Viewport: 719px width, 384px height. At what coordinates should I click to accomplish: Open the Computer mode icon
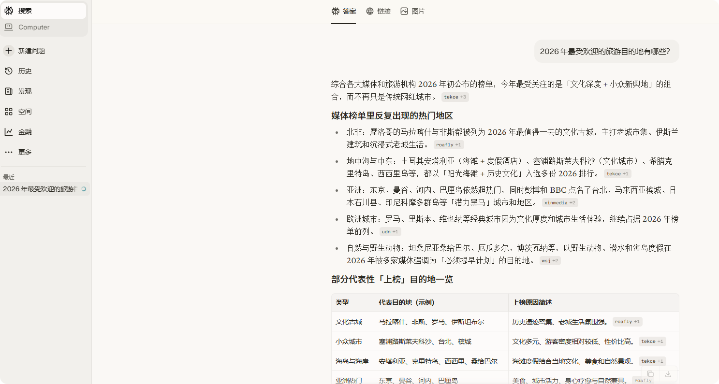9,28
